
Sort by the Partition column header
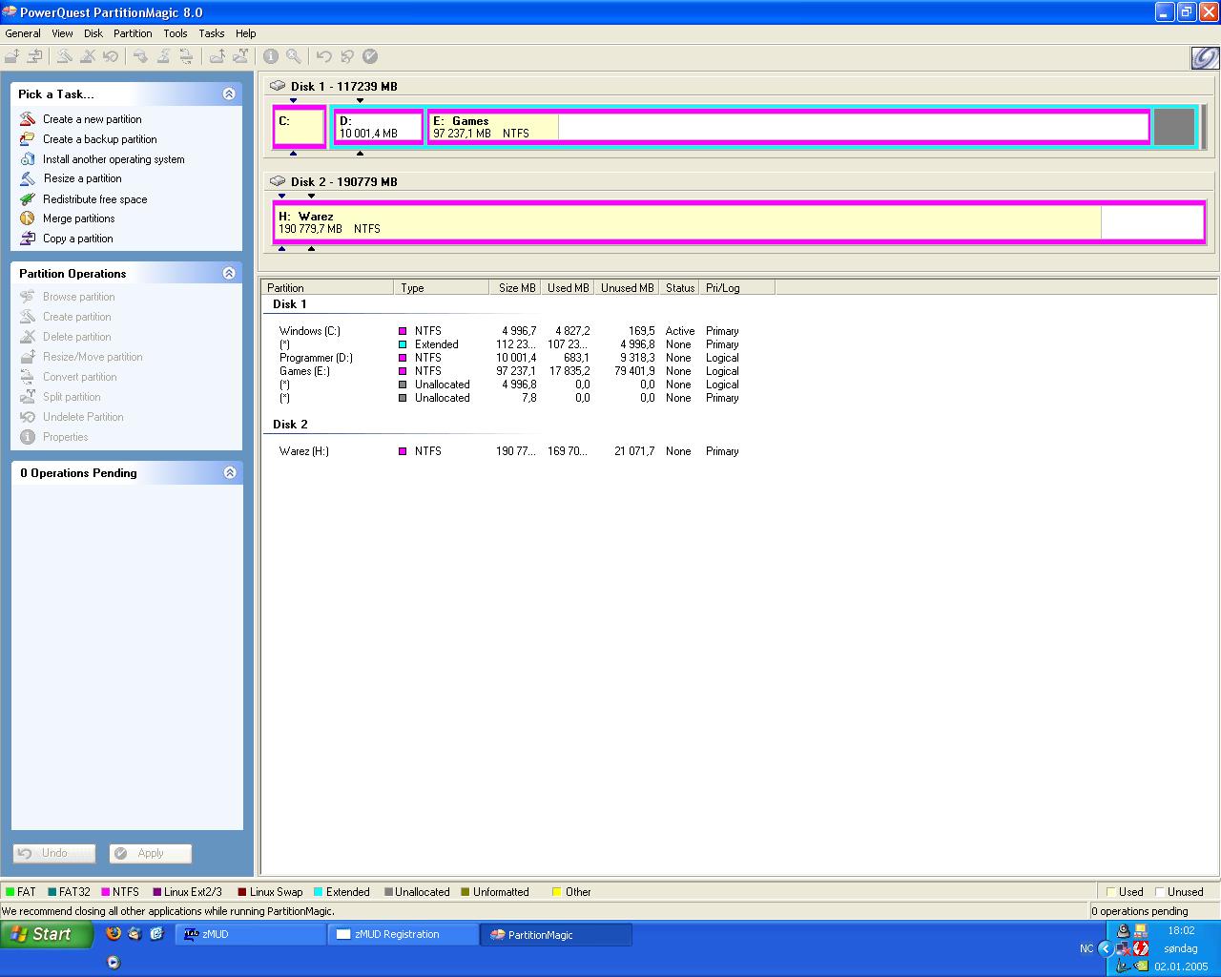click(x=327, y=287)
